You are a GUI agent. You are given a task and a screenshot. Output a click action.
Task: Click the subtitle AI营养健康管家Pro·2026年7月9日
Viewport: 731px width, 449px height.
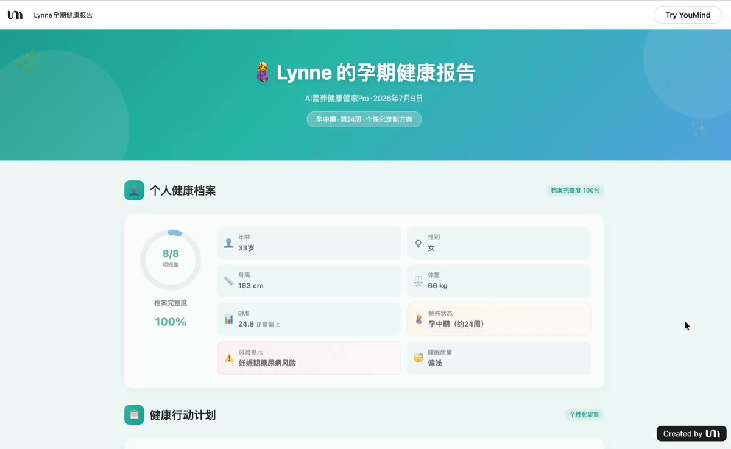(364, 98)
